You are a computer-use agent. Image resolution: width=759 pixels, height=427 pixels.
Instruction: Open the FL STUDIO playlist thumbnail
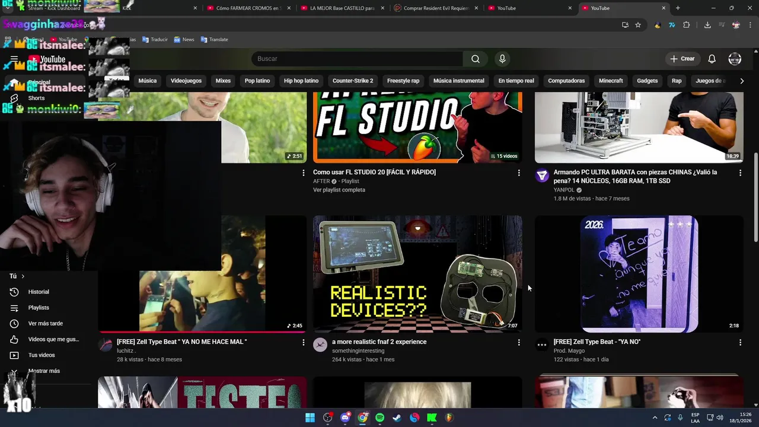417,127
